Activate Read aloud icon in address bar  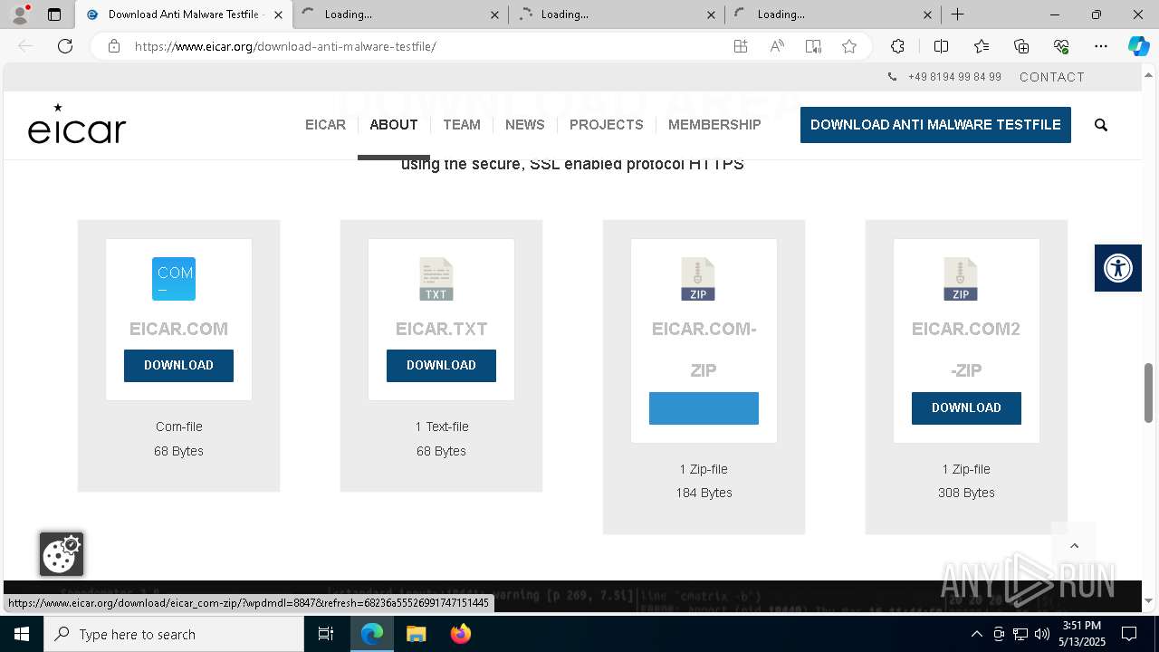[777, 46]
